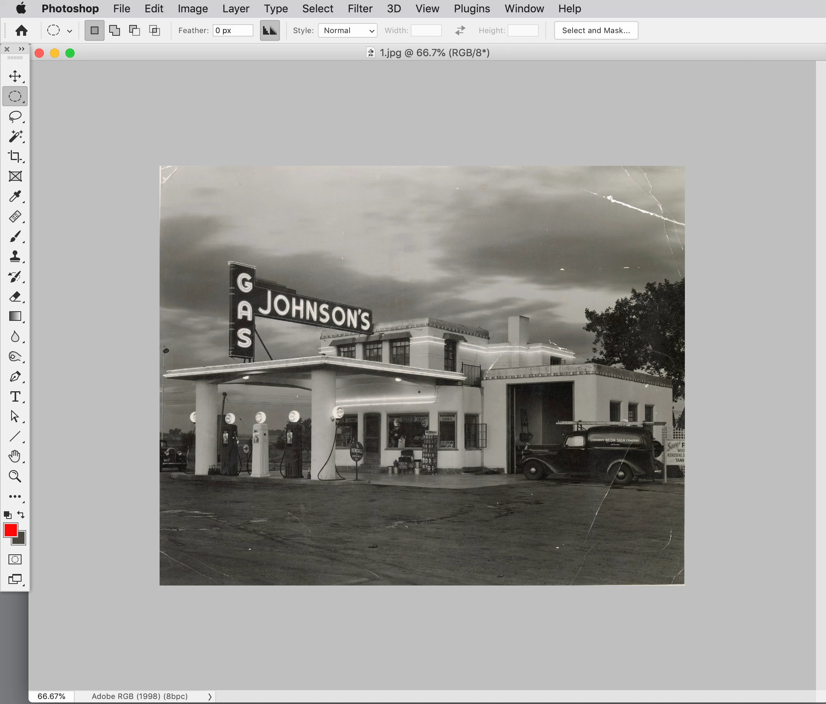Select the Horizontal Type tool
Screen dimensions: 826x704
15,397
